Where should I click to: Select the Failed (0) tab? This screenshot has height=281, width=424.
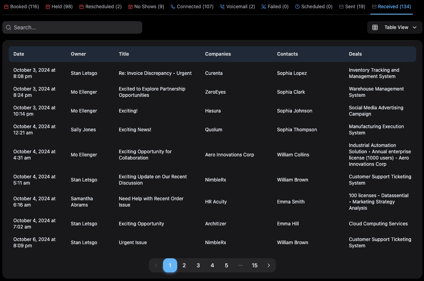tap(275, 7)
